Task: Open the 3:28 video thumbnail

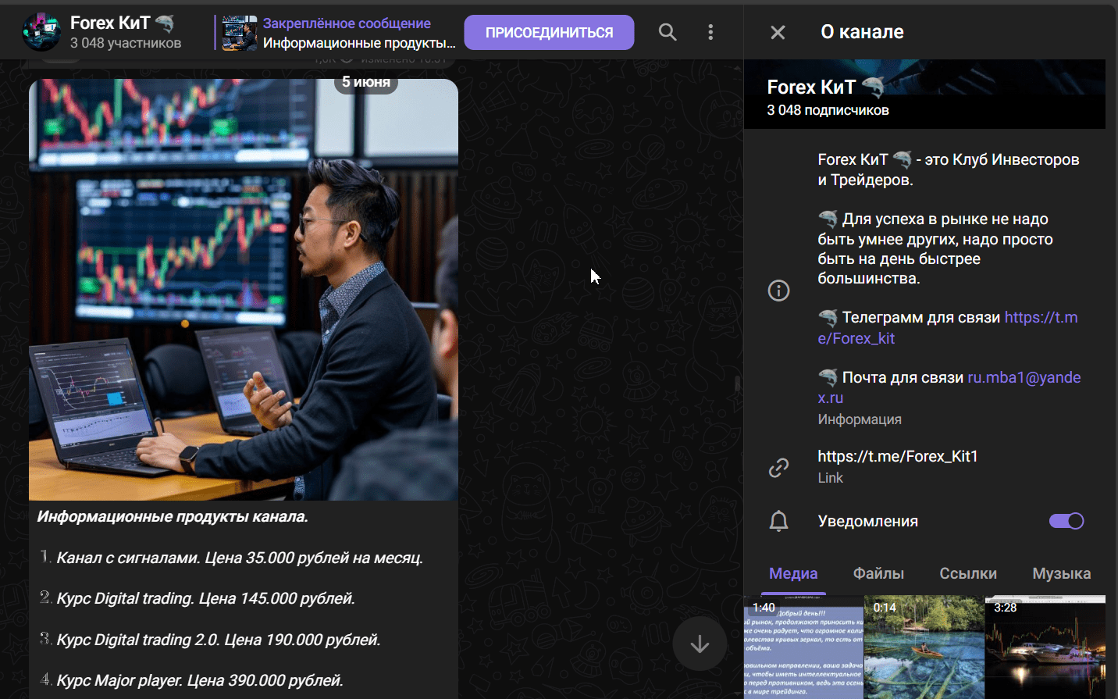Action: click(x=1045, y=647)
